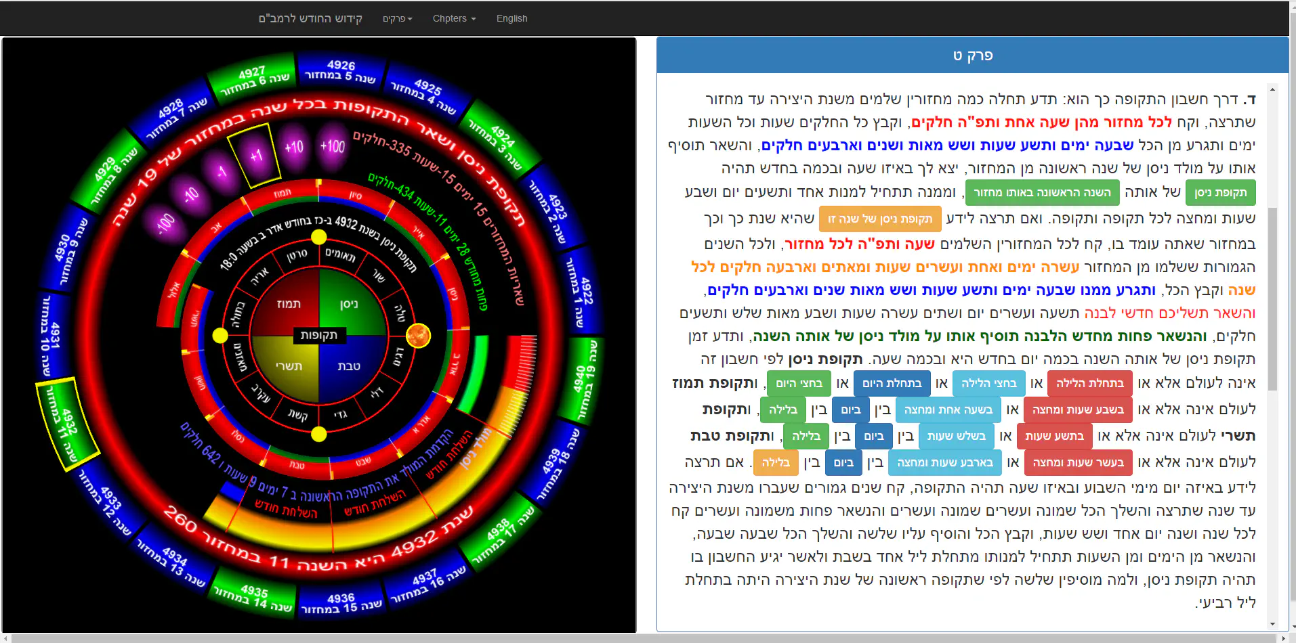Click the red בתחלת הלילה button
This screenshot has width=1296, height=643.
coord(1089,383)
